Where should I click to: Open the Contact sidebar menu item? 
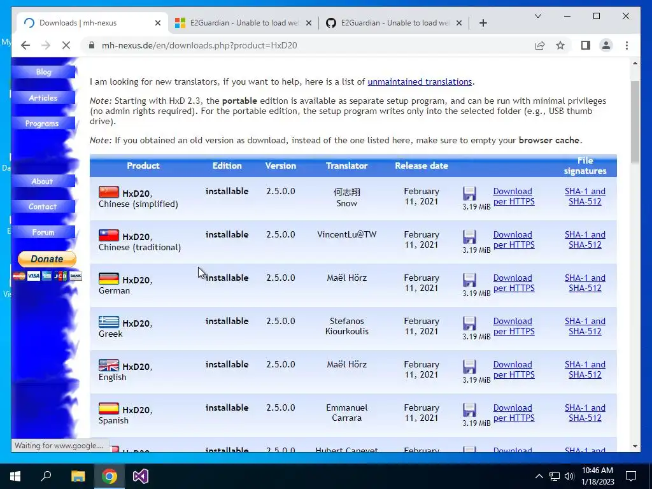pyautogui.click(x=43, y=207)
